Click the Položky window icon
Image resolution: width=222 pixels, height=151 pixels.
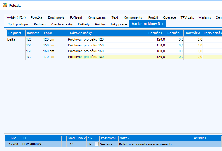point(5,5)
